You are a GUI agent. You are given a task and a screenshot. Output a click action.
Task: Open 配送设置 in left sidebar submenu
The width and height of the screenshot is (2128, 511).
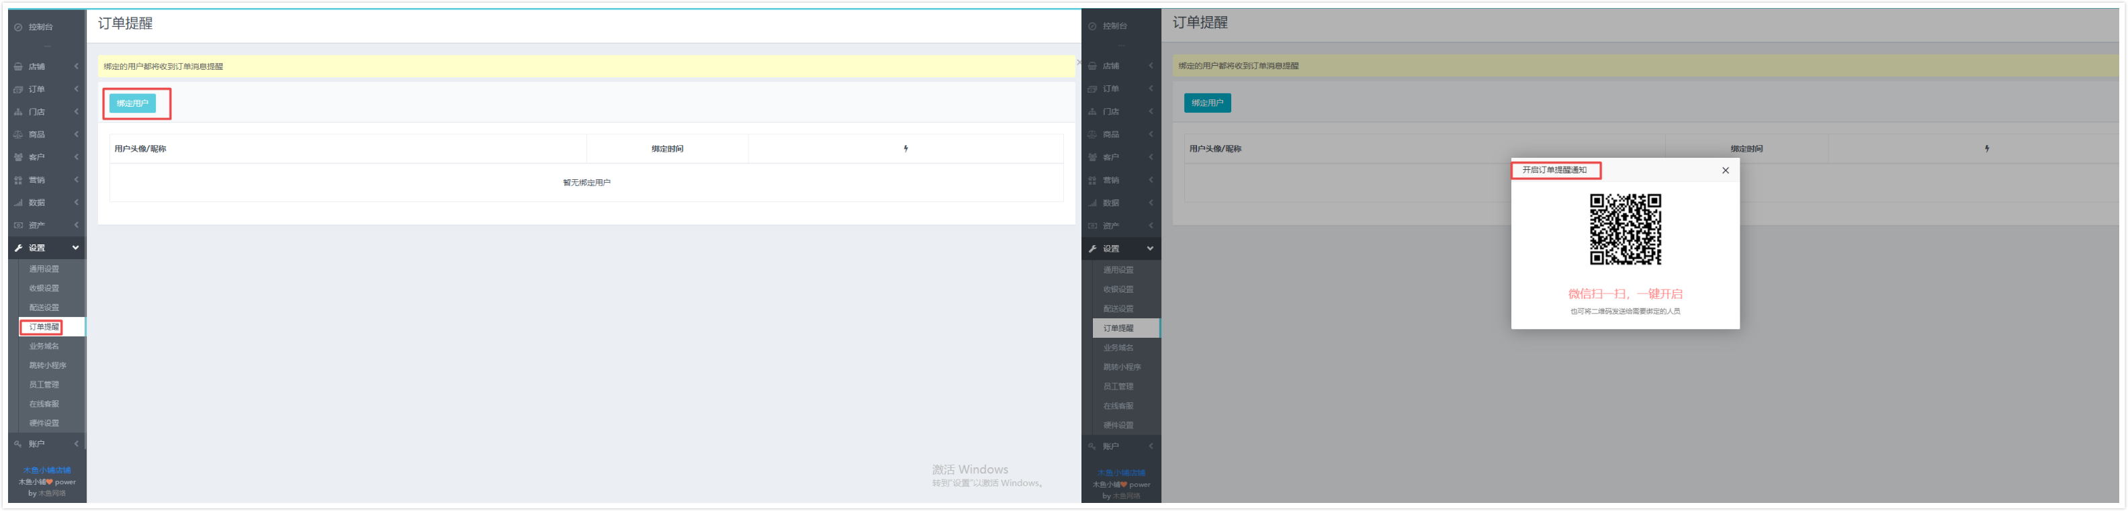pos(44,308)
